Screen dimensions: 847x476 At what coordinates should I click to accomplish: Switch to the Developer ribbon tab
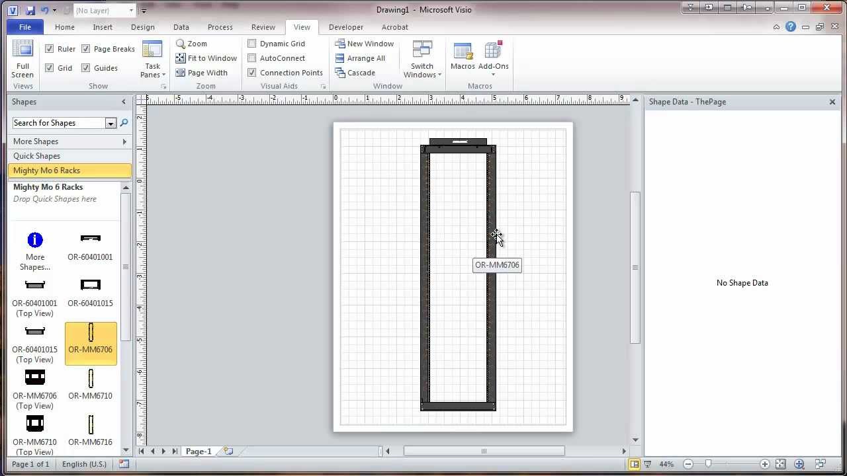pyautogui.click(x=346, y=27)
